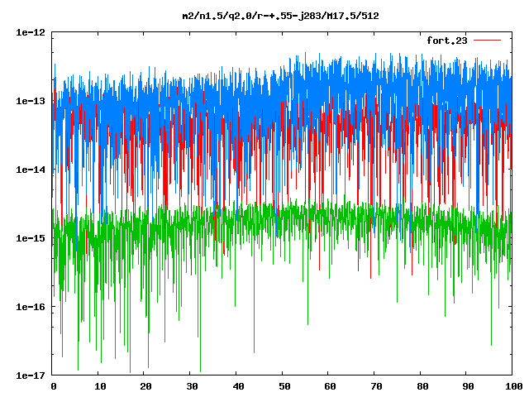The height and width of the screenshot is (397, 529).
Task: Click the x-axis label 0
Action: tap(54, 386)
